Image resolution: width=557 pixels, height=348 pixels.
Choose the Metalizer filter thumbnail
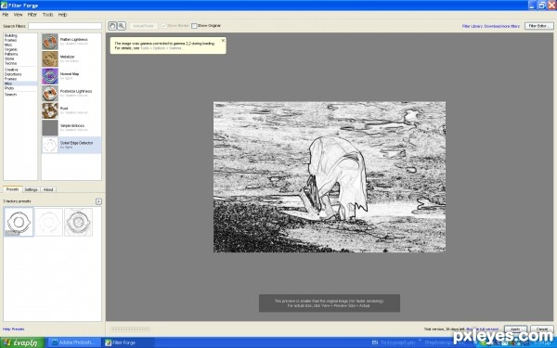[x=50, y=59]
